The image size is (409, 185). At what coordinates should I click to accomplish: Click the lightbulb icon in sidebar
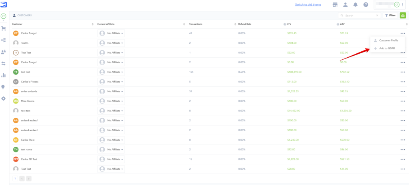4,87
